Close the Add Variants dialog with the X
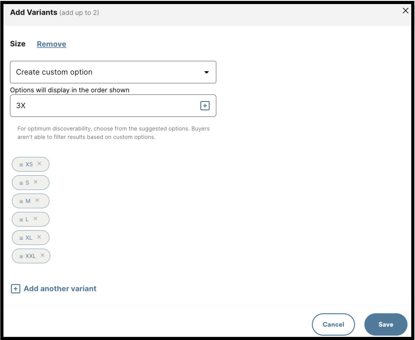Viewport: 415px width, 340px height. [405, 10]
